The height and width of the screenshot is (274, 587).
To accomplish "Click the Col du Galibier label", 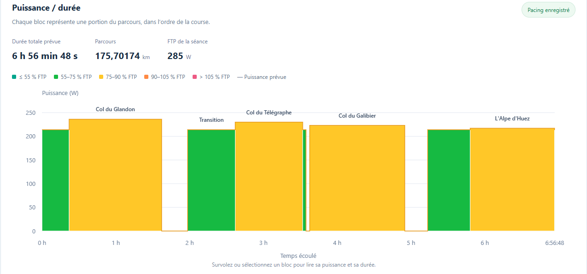I will click(357, 116).
